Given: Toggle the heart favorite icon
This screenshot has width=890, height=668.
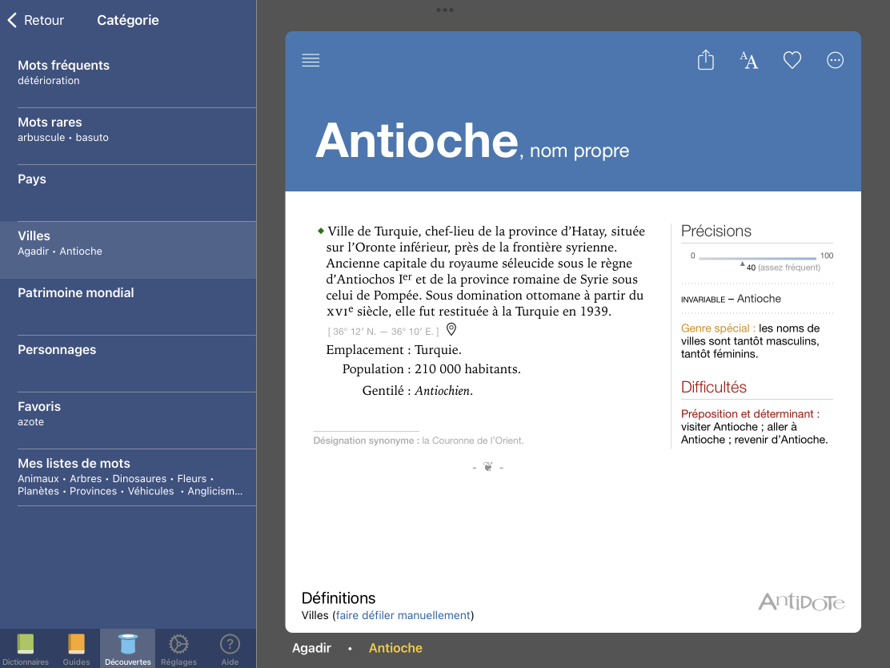Looking at the screenshot, I should (792, 61).
